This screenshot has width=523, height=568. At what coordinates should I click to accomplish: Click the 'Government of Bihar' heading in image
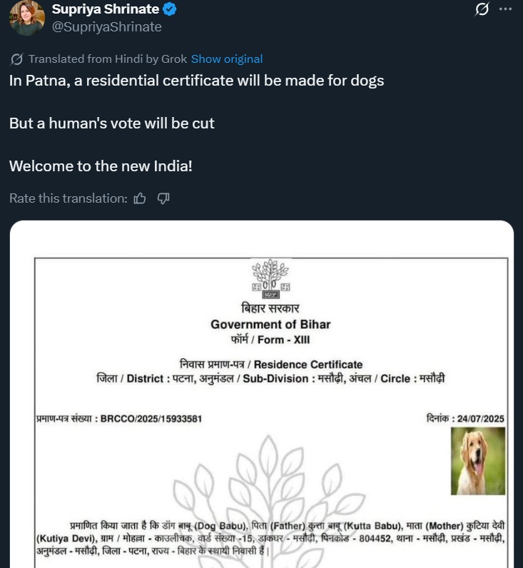(x=270, y=325)
